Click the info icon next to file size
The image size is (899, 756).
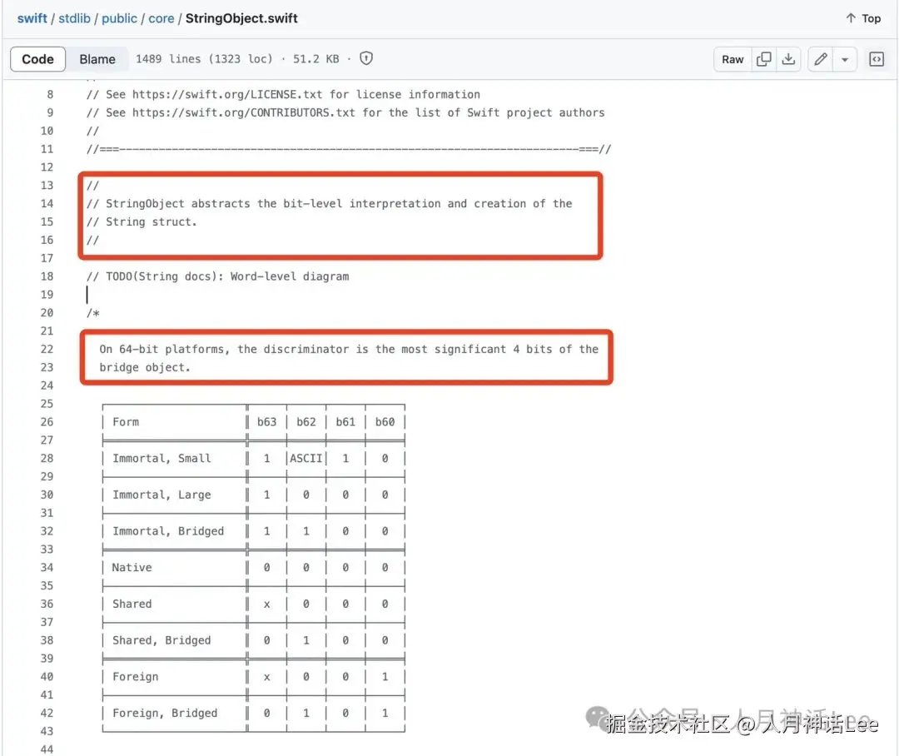click(365, 59)
